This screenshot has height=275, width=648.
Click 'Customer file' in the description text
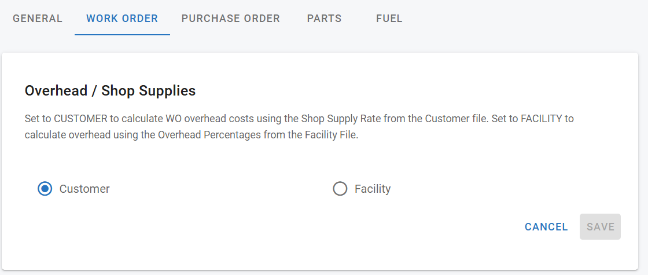point(455,119)
